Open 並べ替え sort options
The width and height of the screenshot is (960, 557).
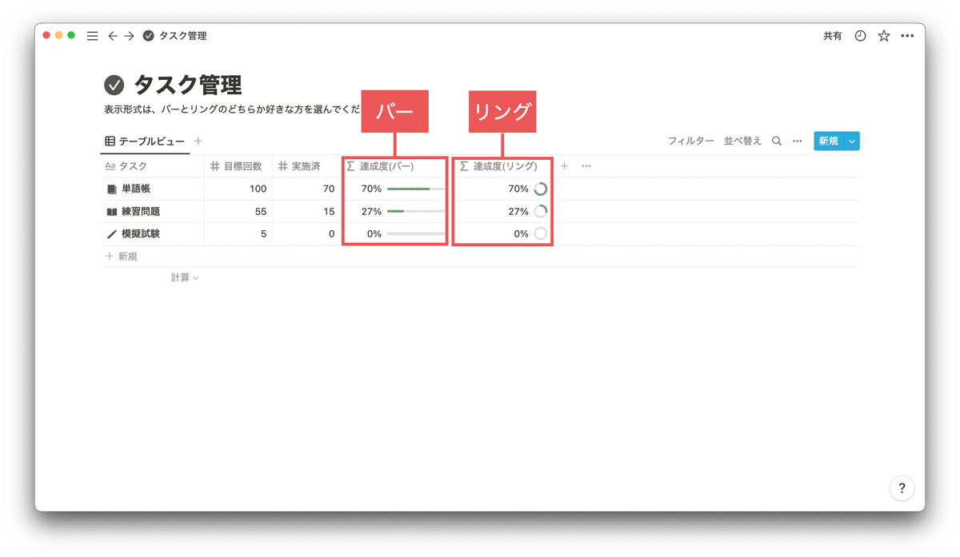point(742,141)
